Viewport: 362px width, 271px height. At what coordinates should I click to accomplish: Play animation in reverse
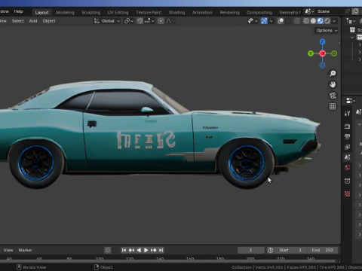click(139, 250)
